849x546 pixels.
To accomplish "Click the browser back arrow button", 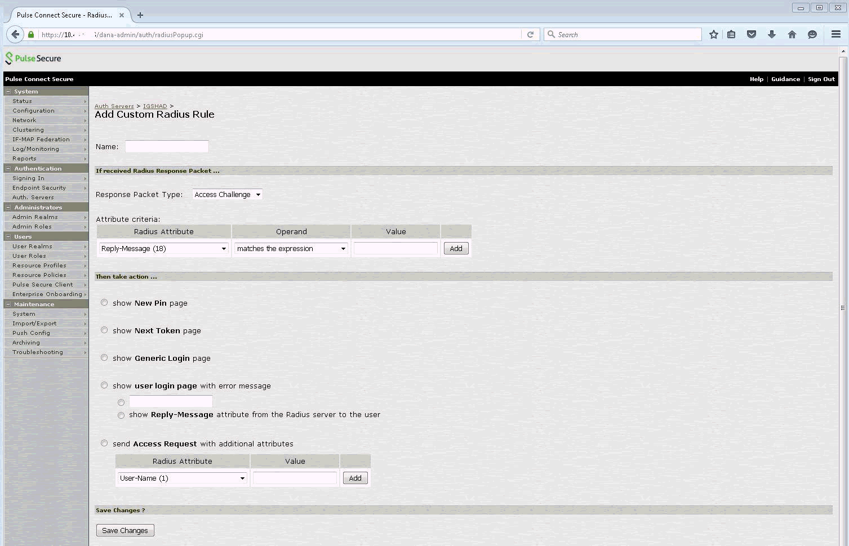I will (x=15, y=34).
